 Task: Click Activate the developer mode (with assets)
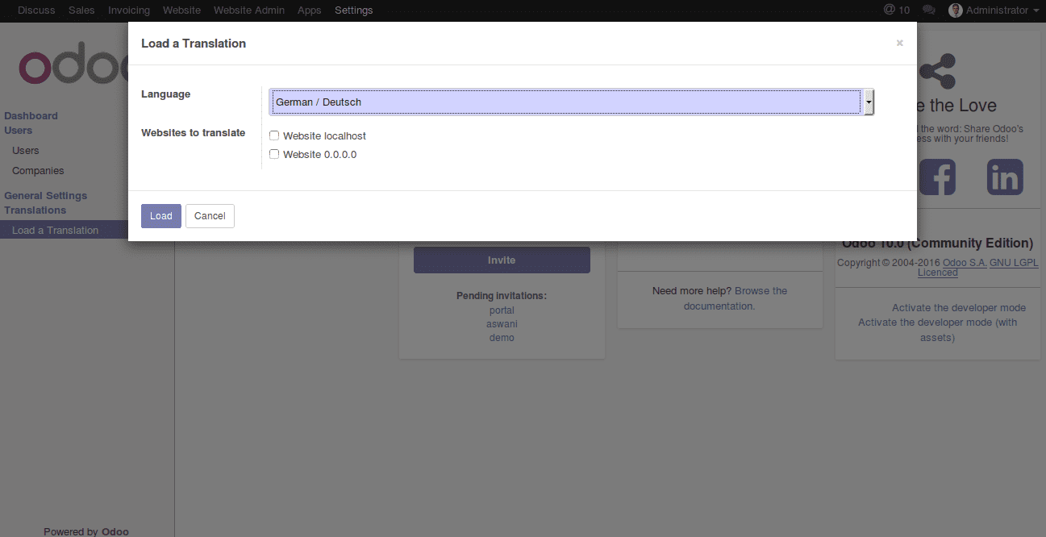click(938, 330)
